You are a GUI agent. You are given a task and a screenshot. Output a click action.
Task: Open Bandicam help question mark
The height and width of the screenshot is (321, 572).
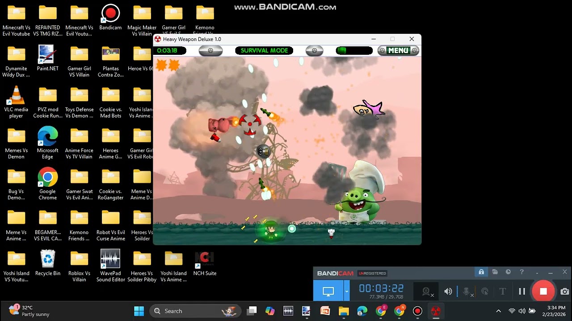point(522,272)
